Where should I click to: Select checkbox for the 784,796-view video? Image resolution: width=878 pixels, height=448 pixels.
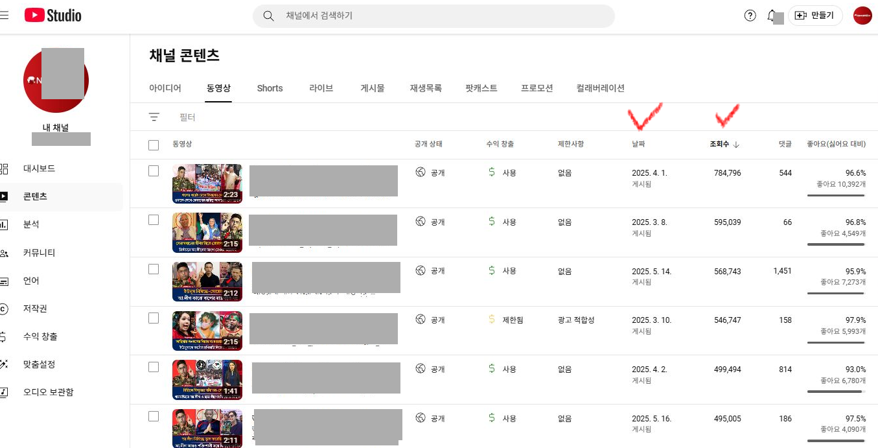point(154,171)
